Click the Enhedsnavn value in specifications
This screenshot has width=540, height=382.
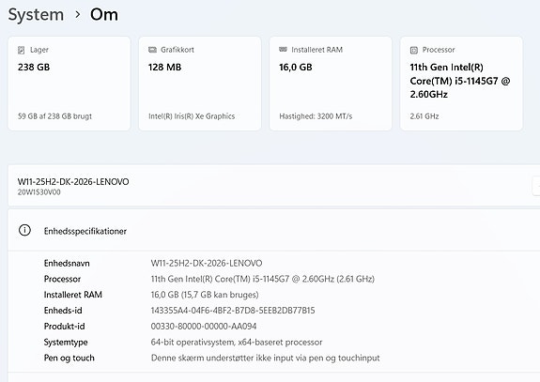[207, 263]
